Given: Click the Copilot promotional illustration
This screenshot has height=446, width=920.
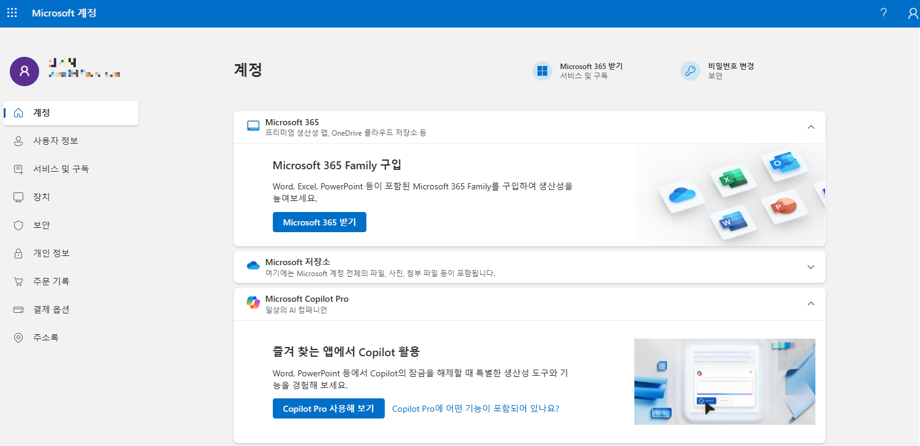Looking at the screenshot, I should (725, 382).
